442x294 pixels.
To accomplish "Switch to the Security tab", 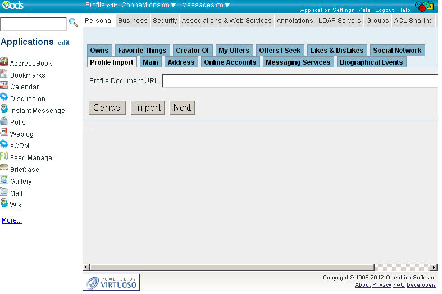I will [x=165, y=21].
